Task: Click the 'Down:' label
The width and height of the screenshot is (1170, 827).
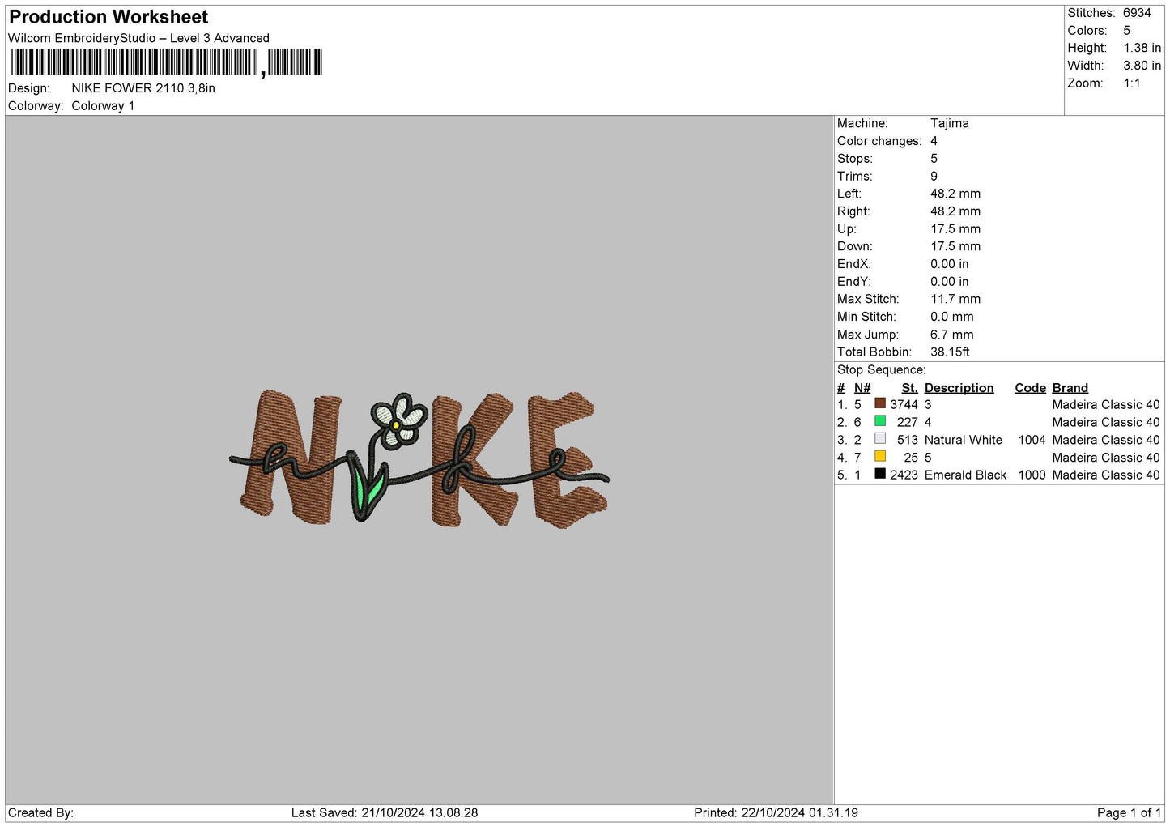Action: click(x=855, y=246)
